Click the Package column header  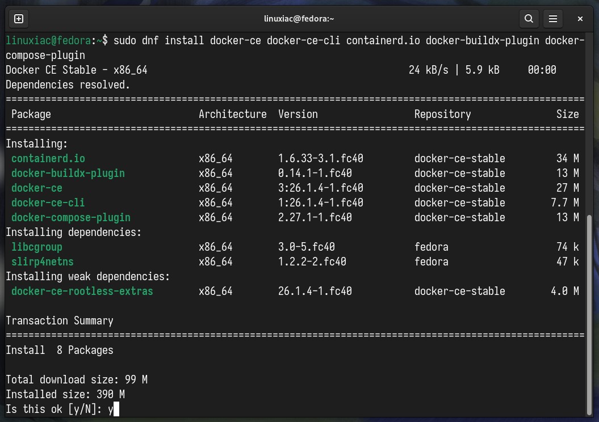(31, 114)
